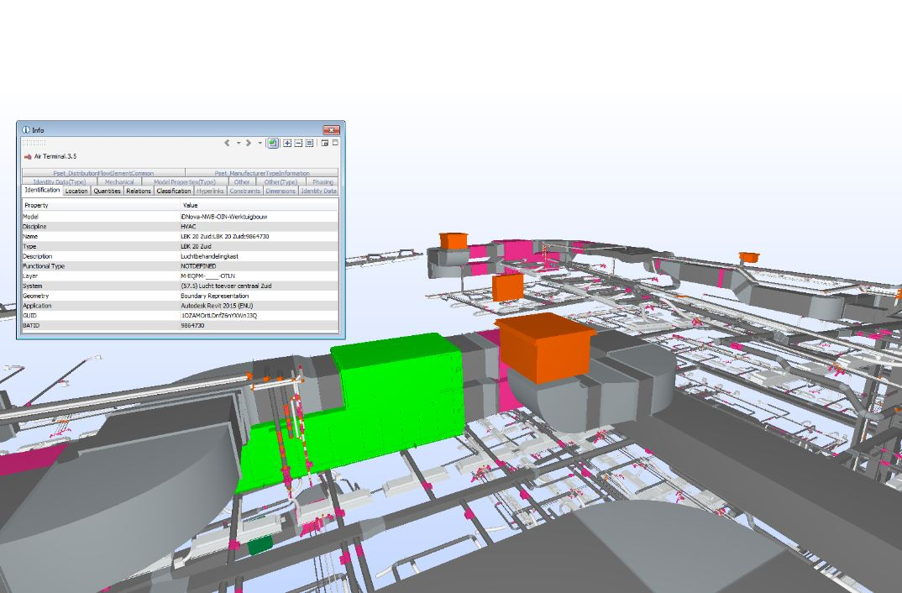The width and height of the screenshot is (902, 593).
Task: Open the Pset_DistributionFlowElementCommon tab
Action: coord(103,173)
